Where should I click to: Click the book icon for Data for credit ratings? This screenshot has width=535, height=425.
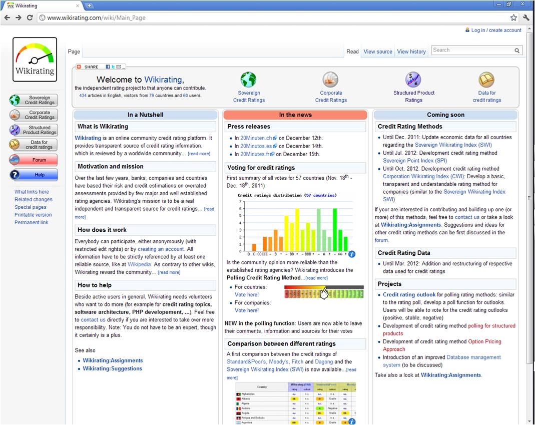[486, 79]
